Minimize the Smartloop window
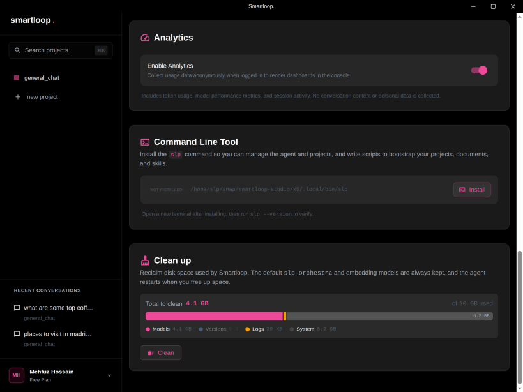 473,6
